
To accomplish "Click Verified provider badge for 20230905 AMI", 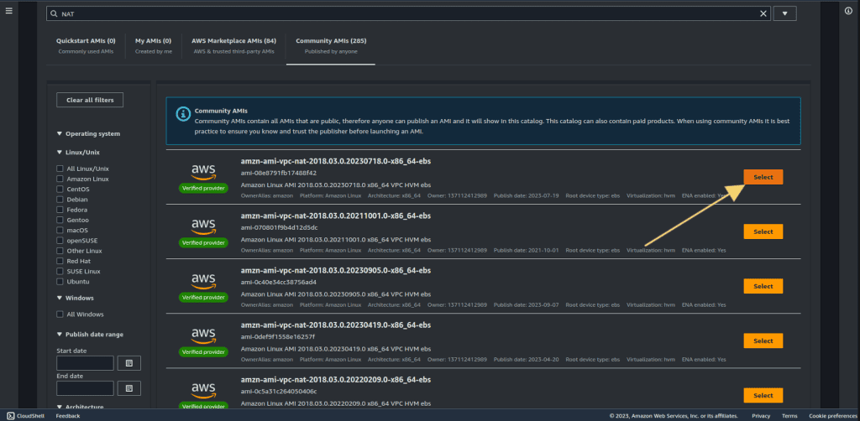I will 203,297.
